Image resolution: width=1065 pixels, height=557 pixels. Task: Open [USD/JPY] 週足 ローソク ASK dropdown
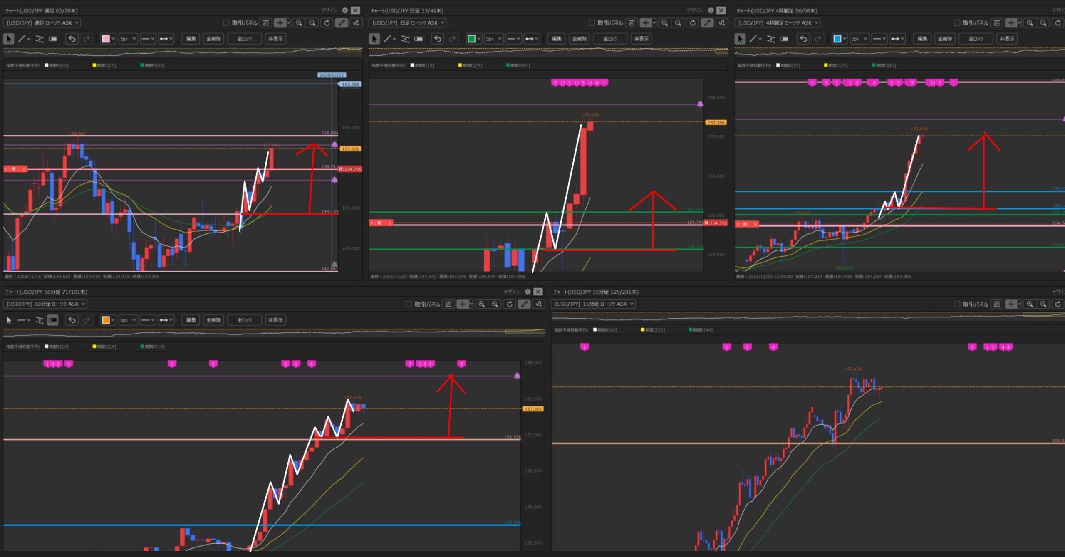tap(42, 23)
